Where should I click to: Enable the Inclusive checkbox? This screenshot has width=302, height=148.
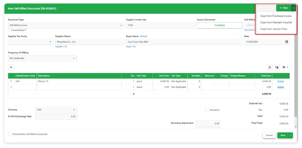pyautogui.click(x=207, y=110)
